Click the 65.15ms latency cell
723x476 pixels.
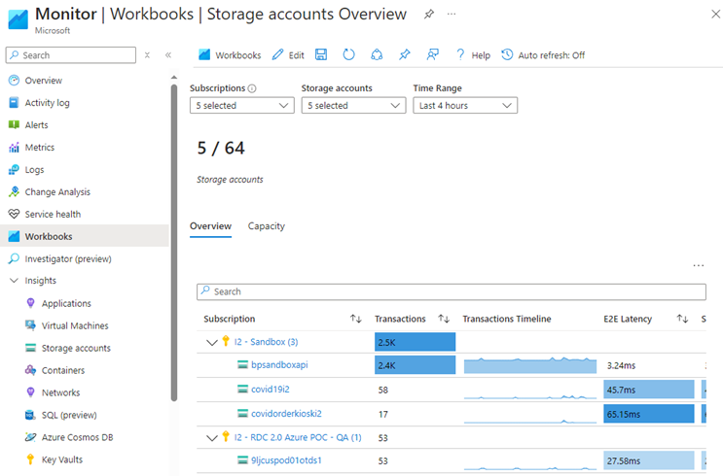click(x=649, y=414)
